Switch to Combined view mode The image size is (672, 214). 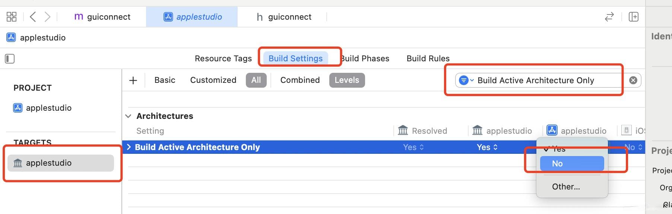tap(300, 80)
